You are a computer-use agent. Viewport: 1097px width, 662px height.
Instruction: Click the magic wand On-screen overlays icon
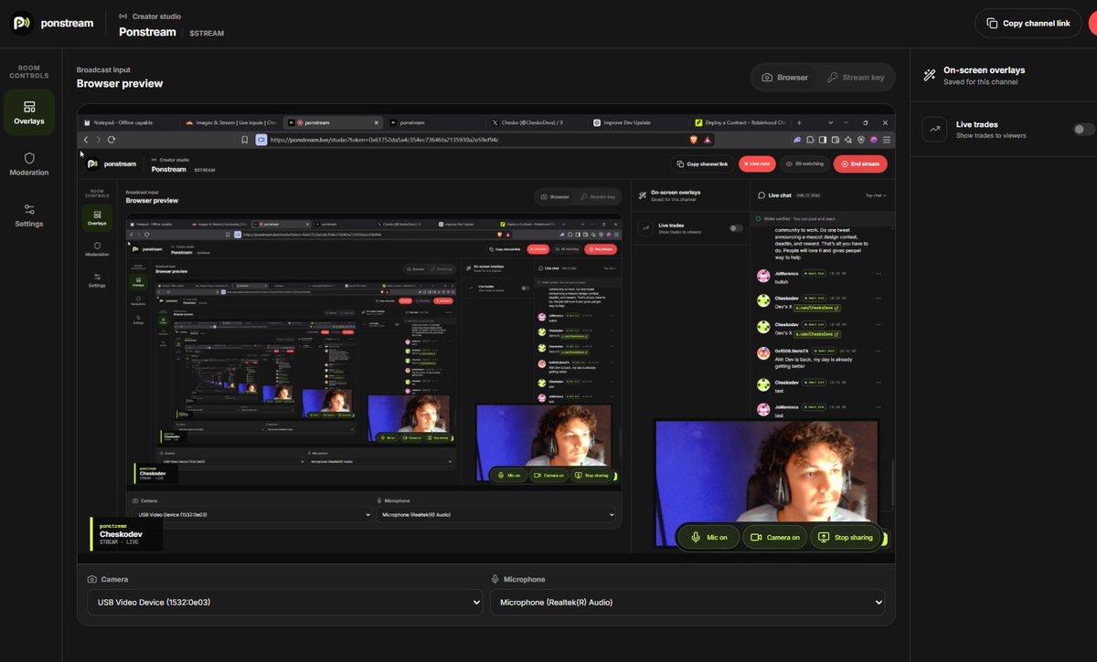[929, 75]
